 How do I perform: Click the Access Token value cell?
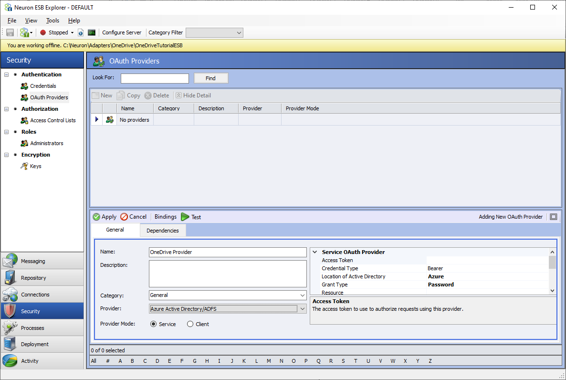click(x=487, y=260)
